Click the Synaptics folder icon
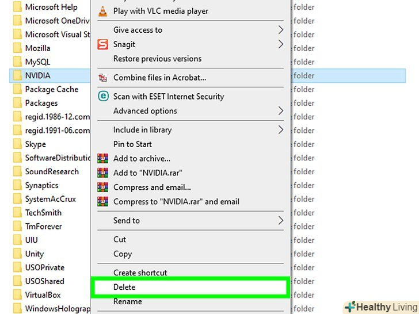The image size is (419, 314). click(x=17, y=185)
